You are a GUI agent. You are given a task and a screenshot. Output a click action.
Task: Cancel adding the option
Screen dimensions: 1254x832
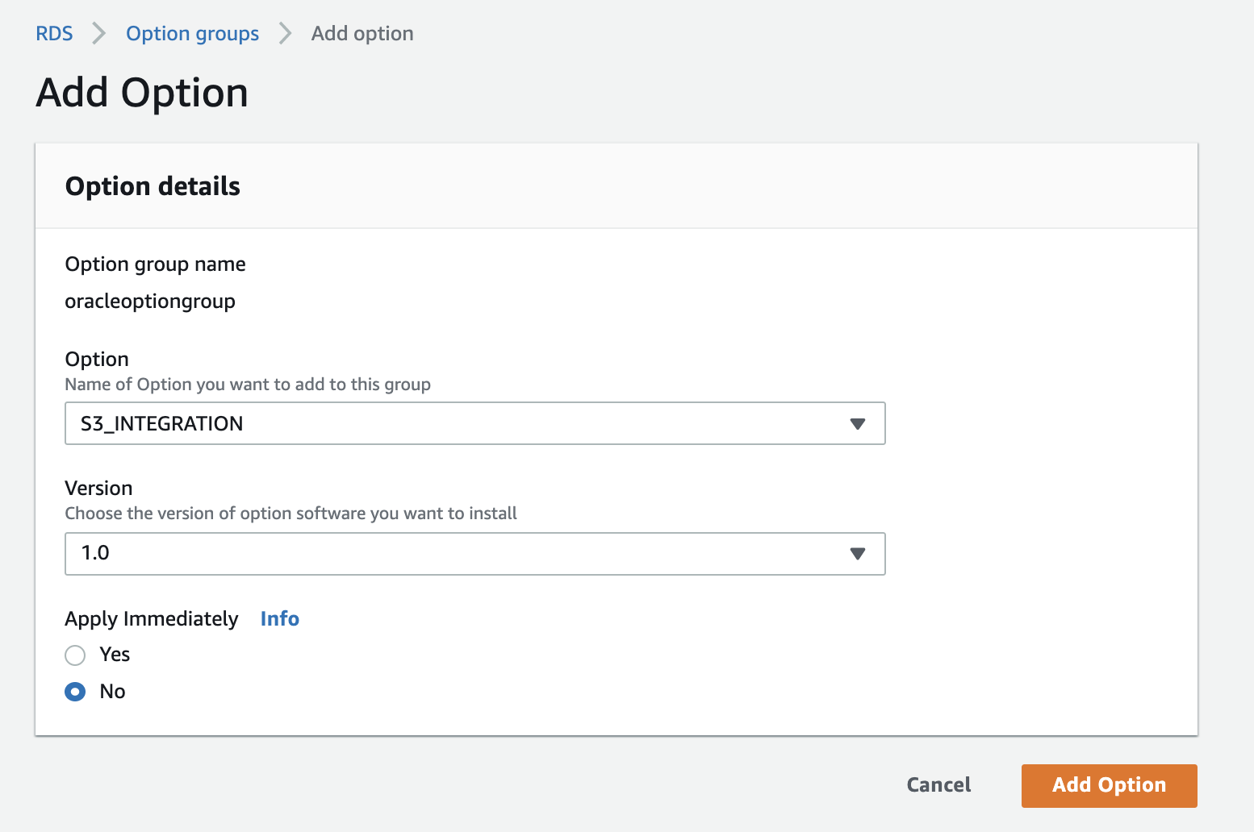[x=938, y=785]
